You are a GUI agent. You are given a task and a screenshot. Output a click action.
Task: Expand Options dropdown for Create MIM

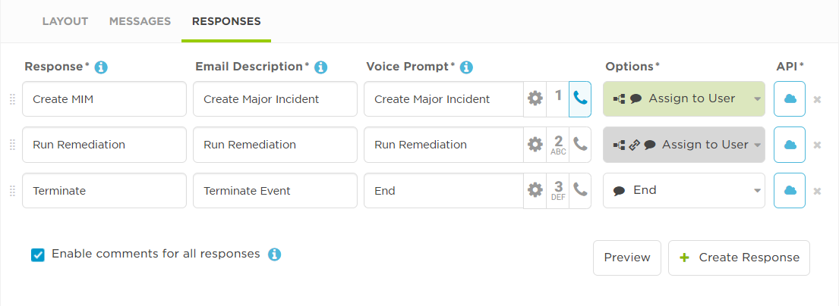pos(684,98)
